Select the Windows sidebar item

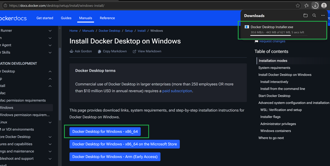pos(26,107)
